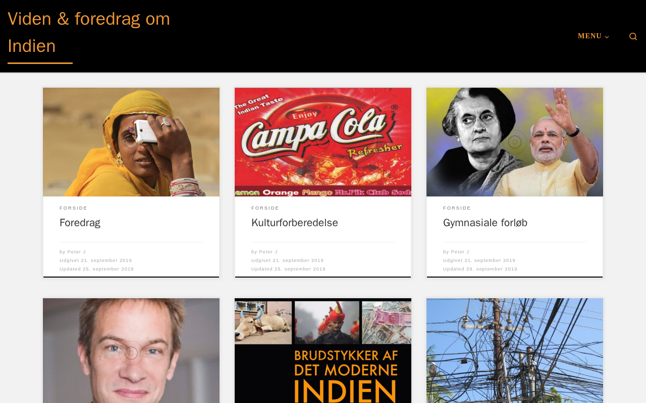Select the FORSIDE category above Kulturforberedelse
Viewport: 646px width, 403px height.
[x=265, y=208]
